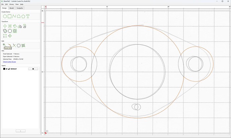The height and width of the screenshot is (138, 231).
Task: Open the Offset Vector tool
Action: point(5,31)
